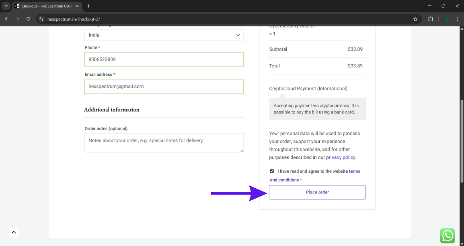This screenshot has height=246, width=464.
Task: Open the privacy policy link
Action: pos(341,157)
